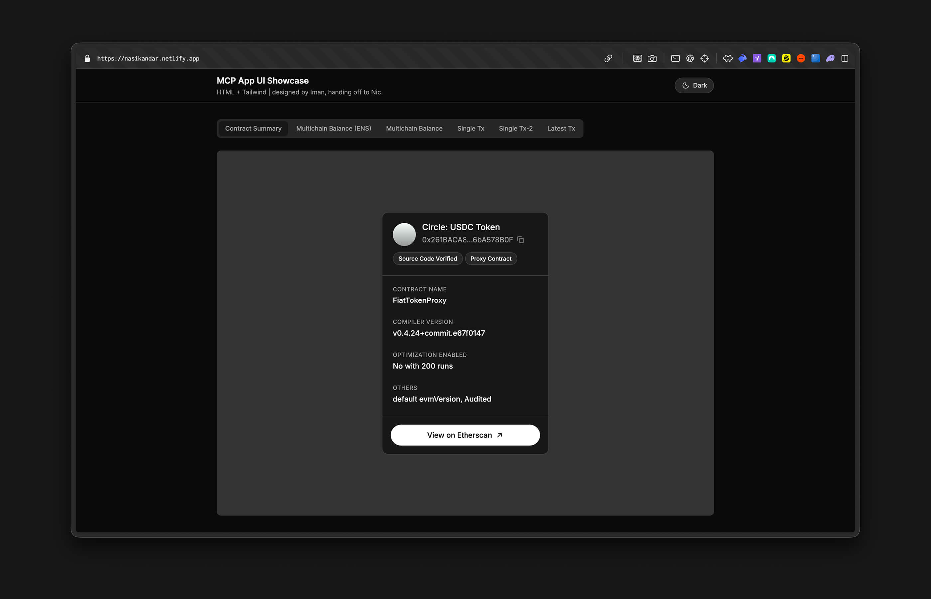Click the COMPILER VERSION label
Viewport: 931px width, 599px height.
point(422,322)
